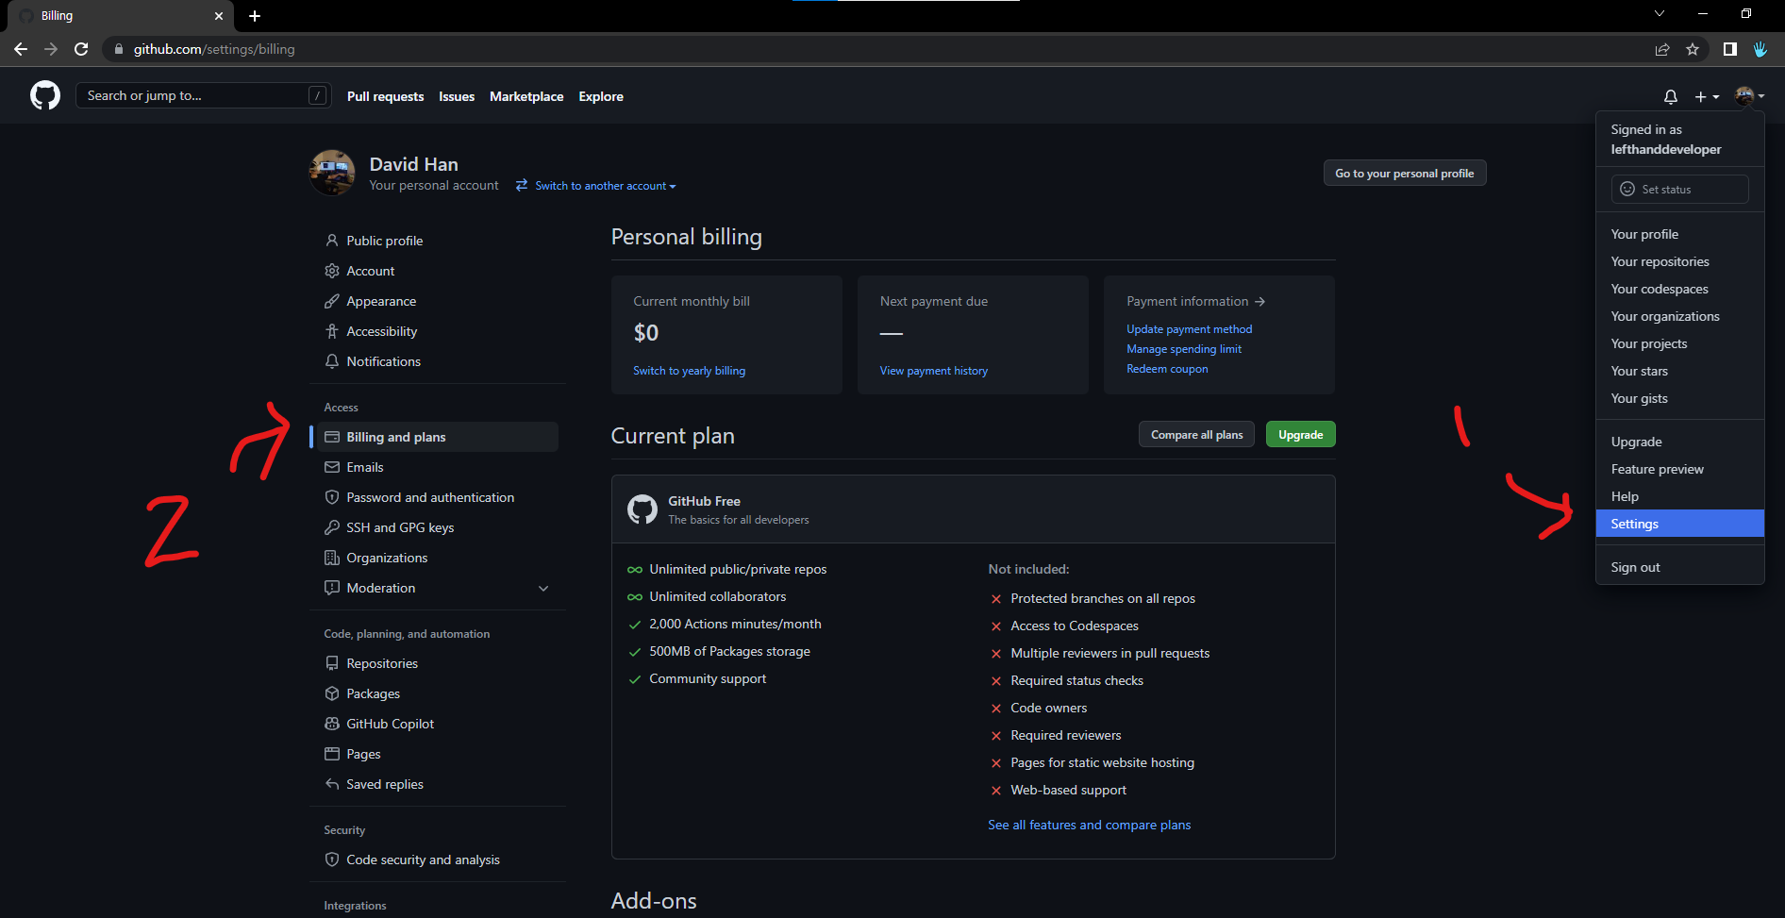
Task: Click the GitHub Copilot icon
Action: pyautogui.click(x=332, y=724)
